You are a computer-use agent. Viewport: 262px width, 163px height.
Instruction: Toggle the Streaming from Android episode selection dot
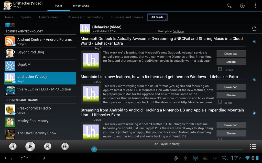click(254, 113)
